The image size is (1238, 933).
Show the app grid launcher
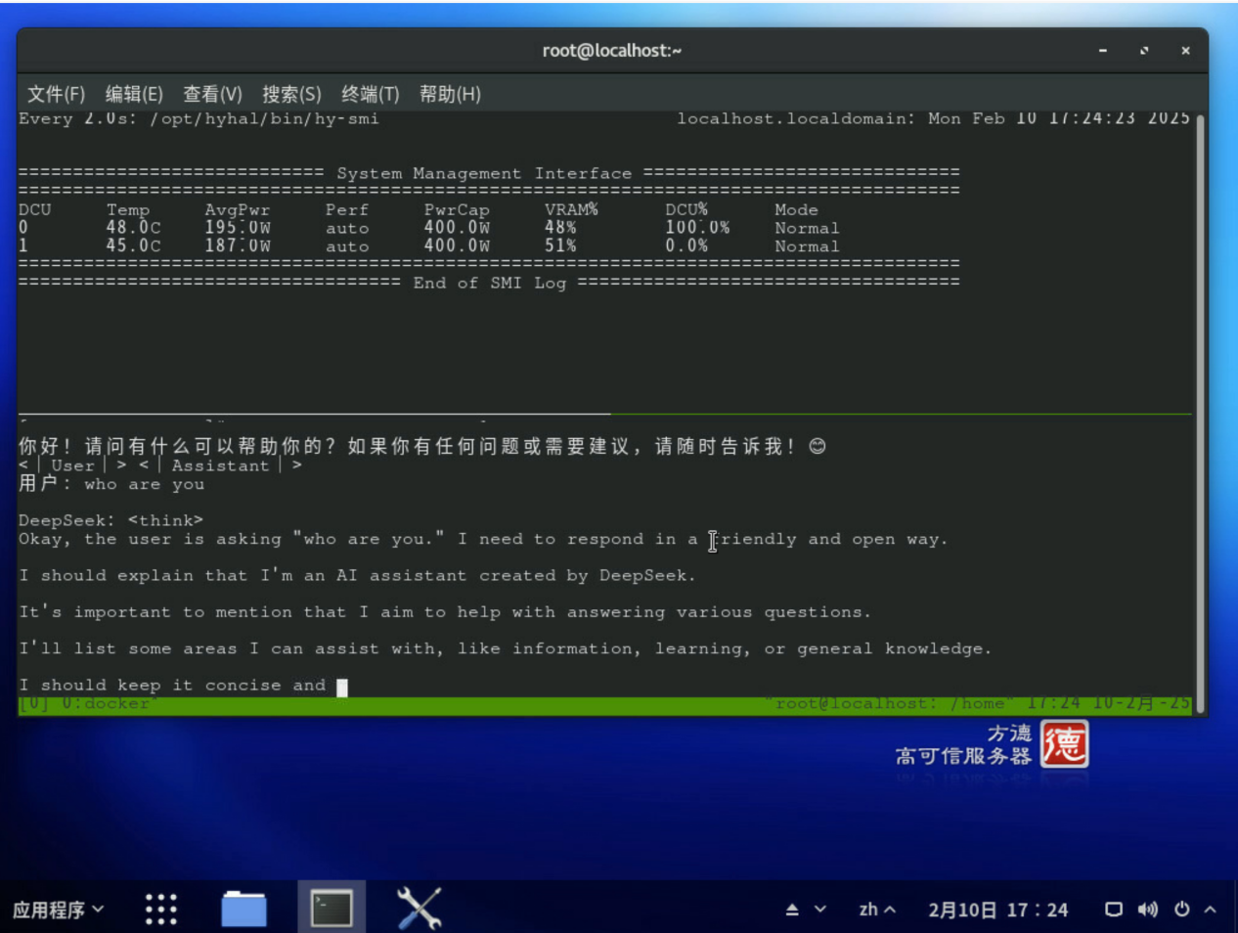click(x=161, y=910)
